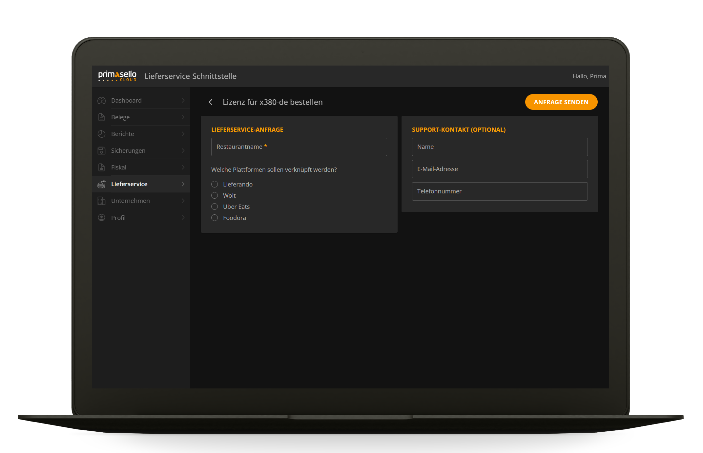Go back using the left arrow
Viewport: 703px width, 453px height.
pos(211,102)
